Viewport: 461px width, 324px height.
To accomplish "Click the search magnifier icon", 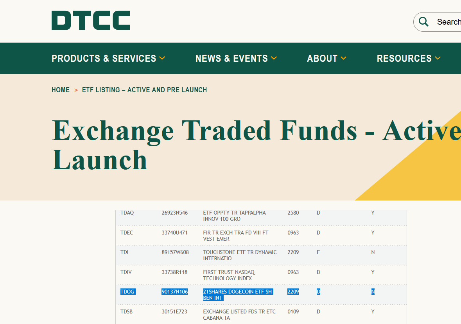I will coord(423,22).
